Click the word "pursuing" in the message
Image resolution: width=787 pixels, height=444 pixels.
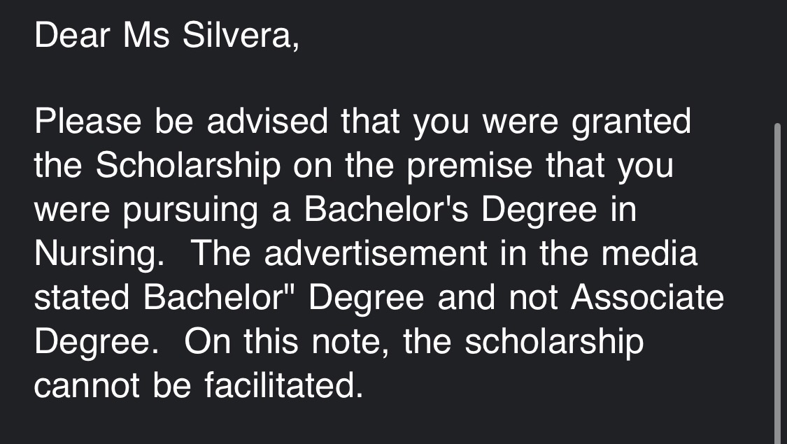coord(190,210)
